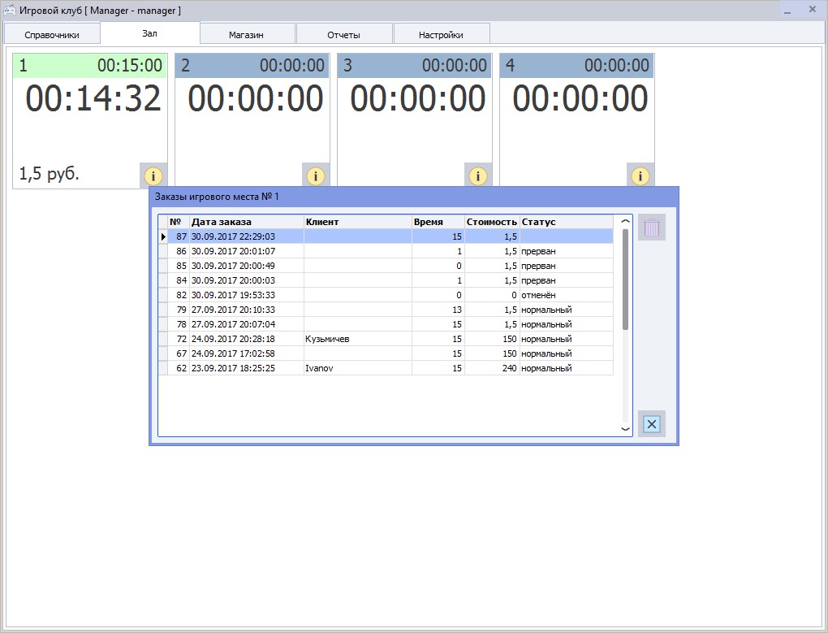Select order 82 with status отменён
The image size is (828, 633).
coord(386,295)
